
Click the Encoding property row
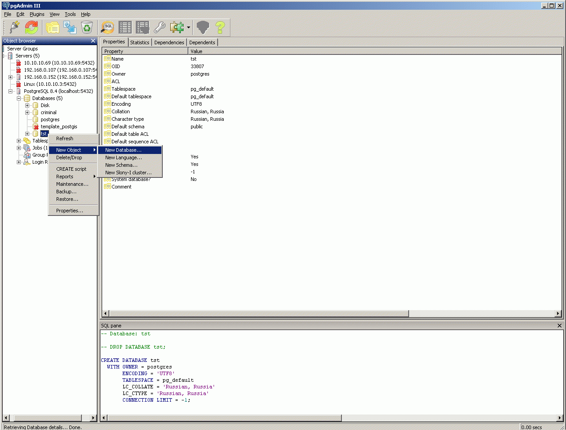[332, 104]
